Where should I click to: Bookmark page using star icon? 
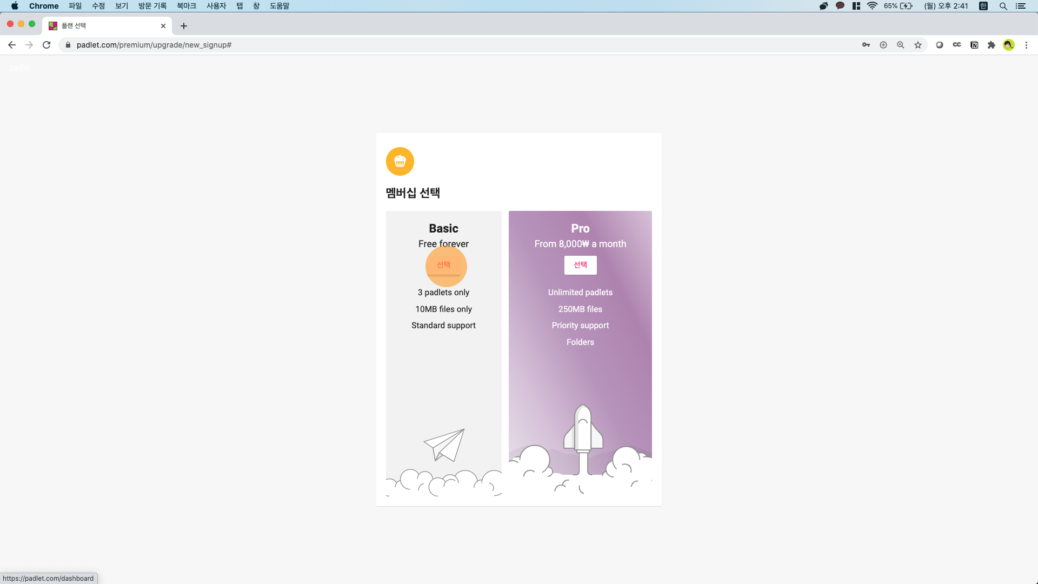(x=918, y=45)
